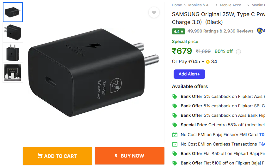Click the green 4.4 star rating badge
Image resolution: width=265 pixels, height=167 pixels.
(178, 31)
